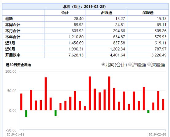170x137 pixels.
Task: Click the 2019-01-11 start date label
Action: click(15, 135)
